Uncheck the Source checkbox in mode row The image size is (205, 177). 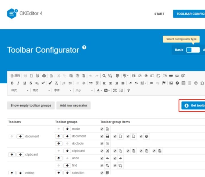click(x=102, y=129)
